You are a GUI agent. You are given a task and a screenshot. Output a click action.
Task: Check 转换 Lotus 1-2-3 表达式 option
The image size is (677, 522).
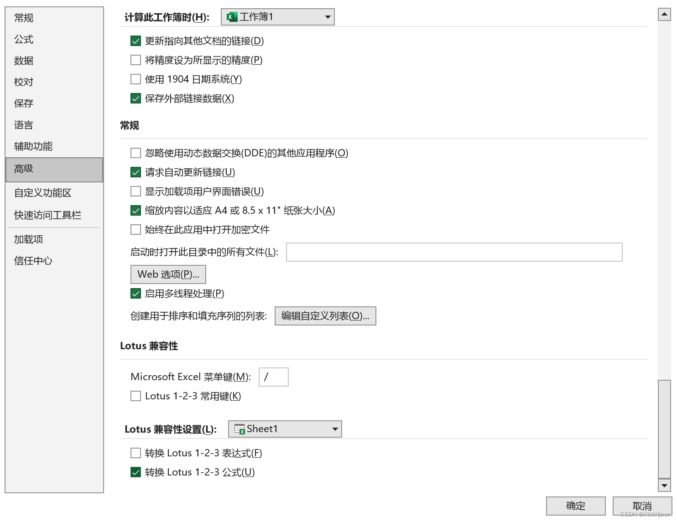coord(135,453)
